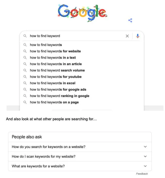Open the Google holiday lights doodle logo

(x=82, y=13)
